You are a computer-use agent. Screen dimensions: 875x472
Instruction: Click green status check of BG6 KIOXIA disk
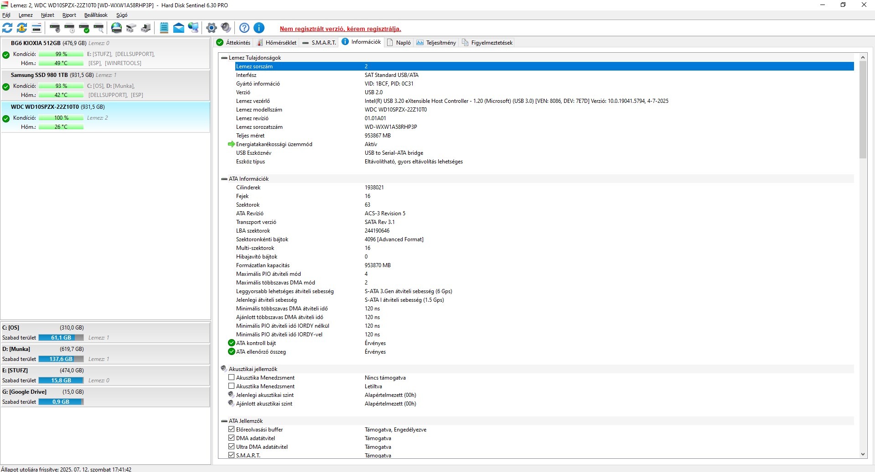point(6,55)
